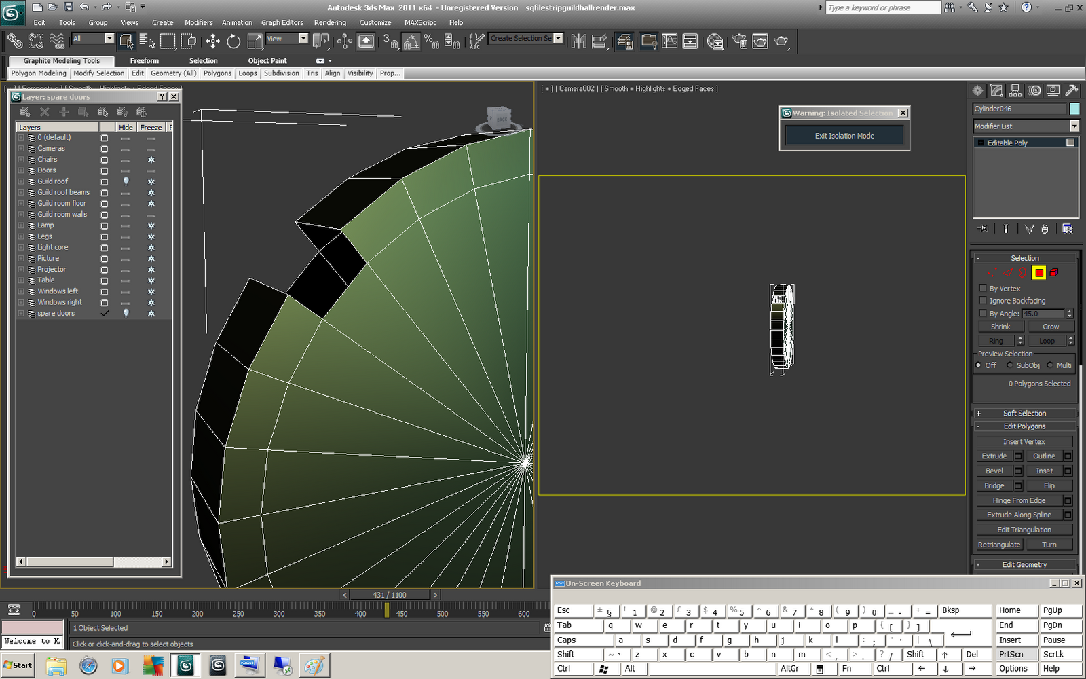
Task: Click the Pin Stack icon
Action: [983, 229]
